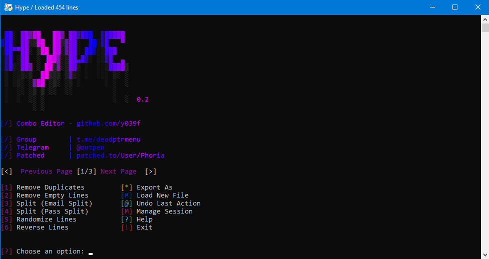Click 'Help' option text
This screenshot has height=259, width=489.
[145, 219]
